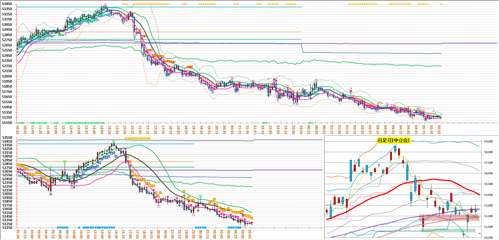
Task: Select the thick red moving average line
Action: (x=432, y=180)
